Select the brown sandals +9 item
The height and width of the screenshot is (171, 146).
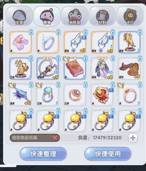point(129,68)
